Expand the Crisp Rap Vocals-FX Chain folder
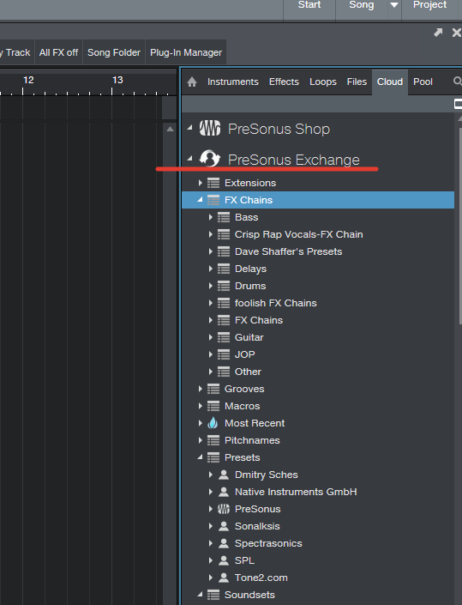 (210, 234)
